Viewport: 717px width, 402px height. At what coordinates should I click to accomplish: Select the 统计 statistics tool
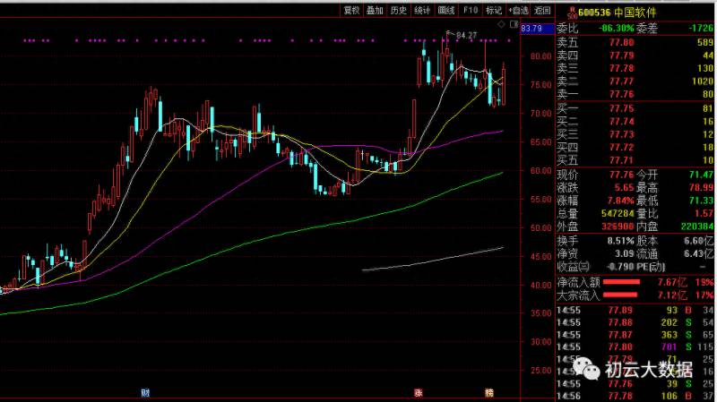coord(422,10)
